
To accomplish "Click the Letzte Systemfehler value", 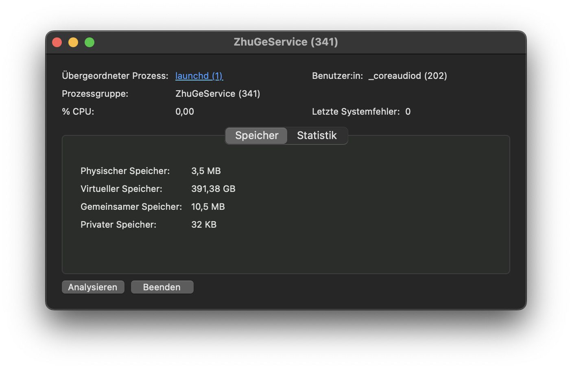I will (408, 112).
